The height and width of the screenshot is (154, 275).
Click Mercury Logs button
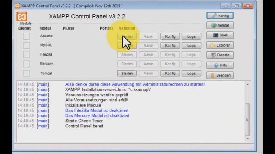point(191,64)
